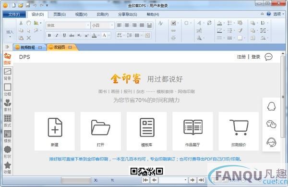Click the 注册 register link
Screen dimensions: 288x187
click(241, 57)
